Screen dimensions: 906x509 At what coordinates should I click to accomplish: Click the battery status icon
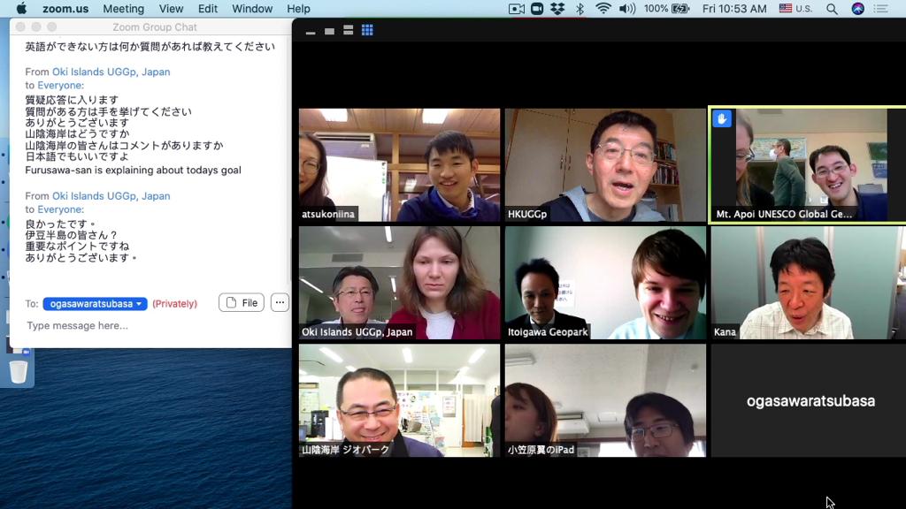point(680,9)
